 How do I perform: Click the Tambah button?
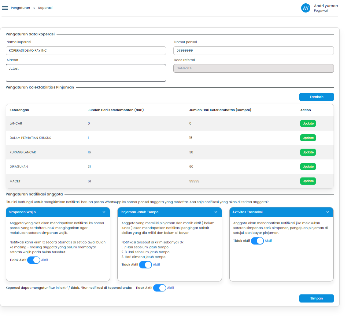[x=316, y=97]
